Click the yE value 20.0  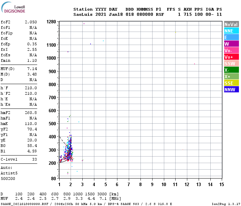pyautogui.click(x=32, y=140)
